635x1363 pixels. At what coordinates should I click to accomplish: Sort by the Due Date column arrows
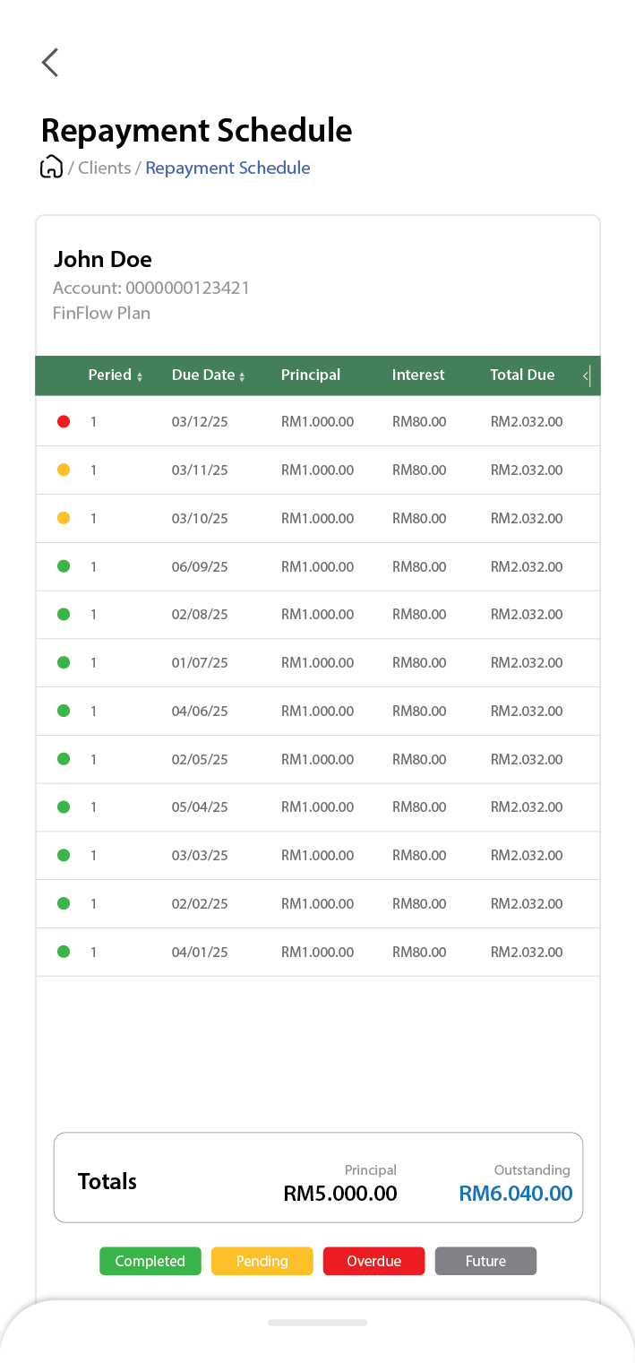(x=242, y=376)
